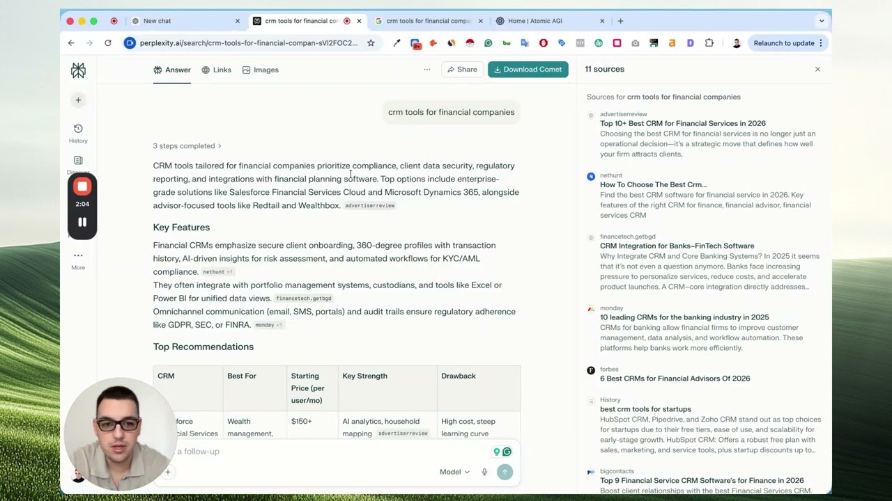
Task: Open source CRM Integration for Banks–FinTech Software
Action: (677, 246)
